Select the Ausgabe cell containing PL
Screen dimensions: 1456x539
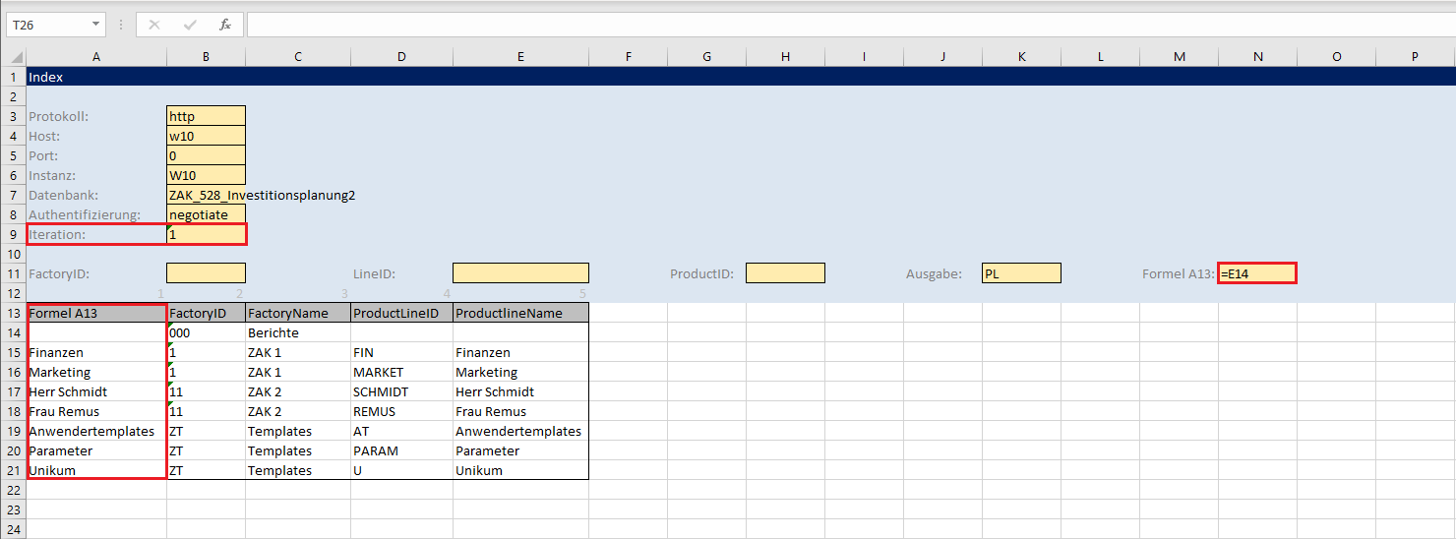[x=1021, y=273]
